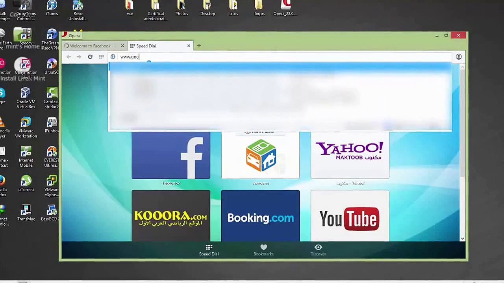Open EVEREST Ultimate desktop icon

[51, 157]
